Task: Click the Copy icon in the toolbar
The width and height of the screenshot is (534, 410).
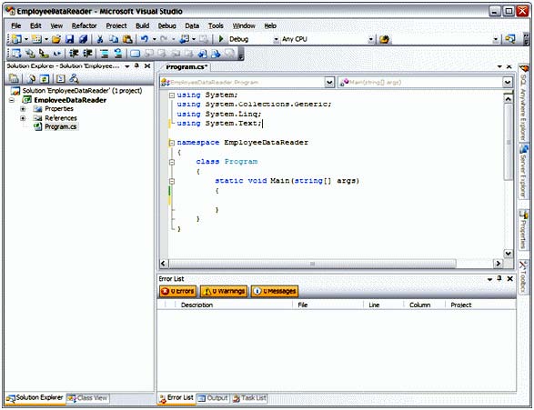Action: point(114,39)
